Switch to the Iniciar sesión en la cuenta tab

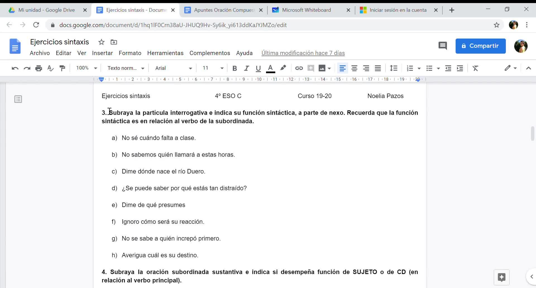[x=399, y=10]
